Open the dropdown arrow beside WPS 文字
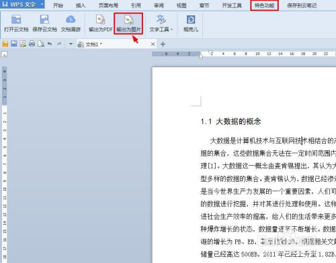The image size is (336, 263). pos(42,4)
